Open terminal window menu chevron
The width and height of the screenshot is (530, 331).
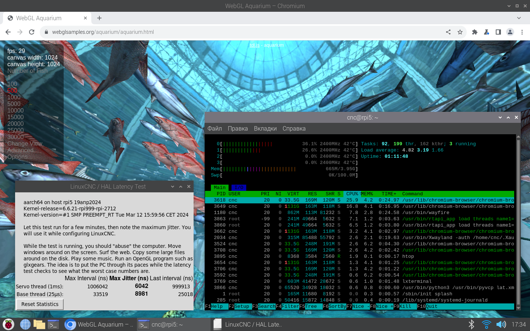click(x=500, y=117)
